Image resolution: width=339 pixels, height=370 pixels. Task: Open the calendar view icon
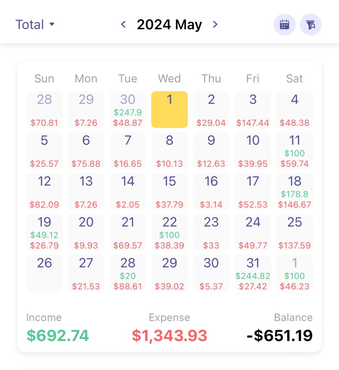284,25
